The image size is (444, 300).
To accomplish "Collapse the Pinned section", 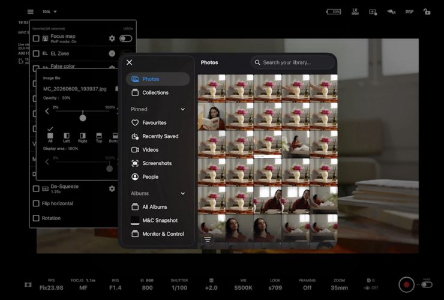I will pos(182,109).
